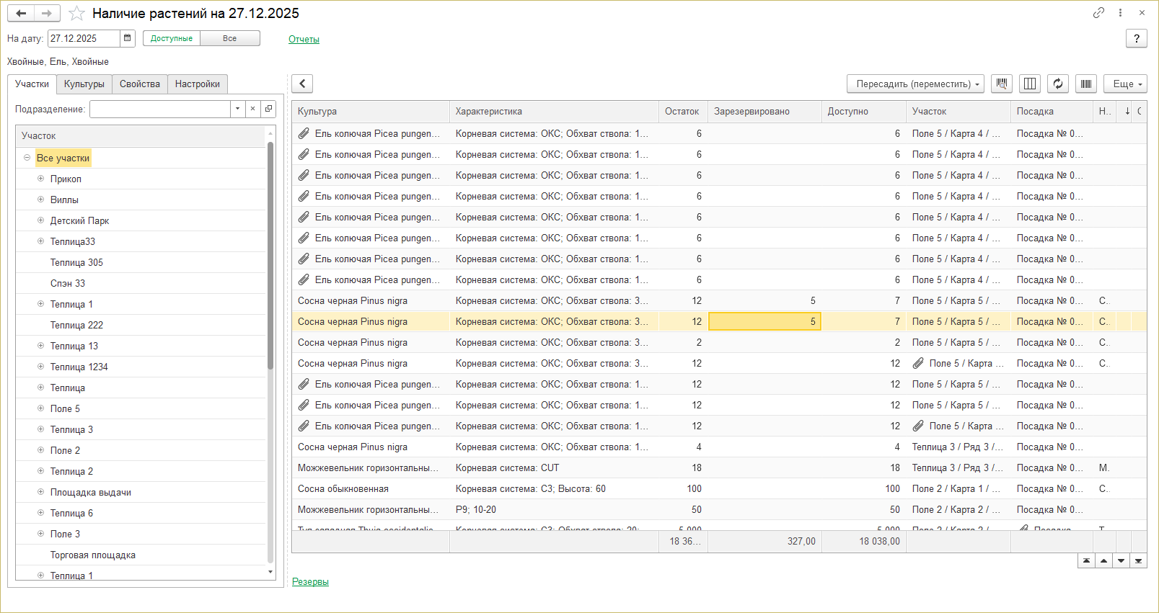Open the Настройки tab
The width and height of the screenshot is (1159, 613).
point(198,84)
